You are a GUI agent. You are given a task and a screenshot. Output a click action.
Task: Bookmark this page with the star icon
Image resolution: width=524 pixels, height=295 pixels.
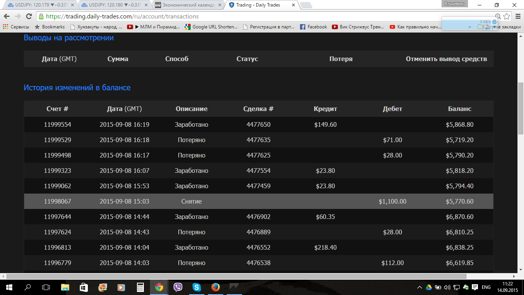point(507,17)
